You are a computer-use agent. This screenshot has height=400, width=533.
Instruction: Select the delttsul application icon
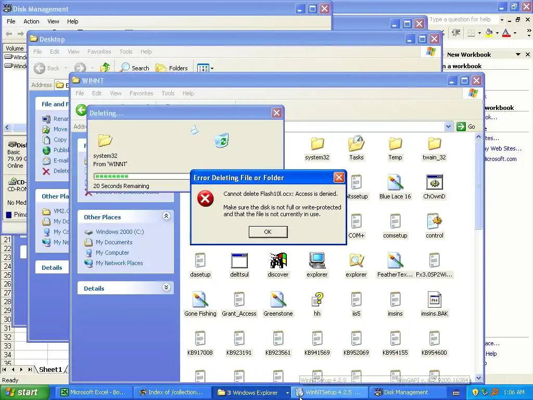(239, 265)
